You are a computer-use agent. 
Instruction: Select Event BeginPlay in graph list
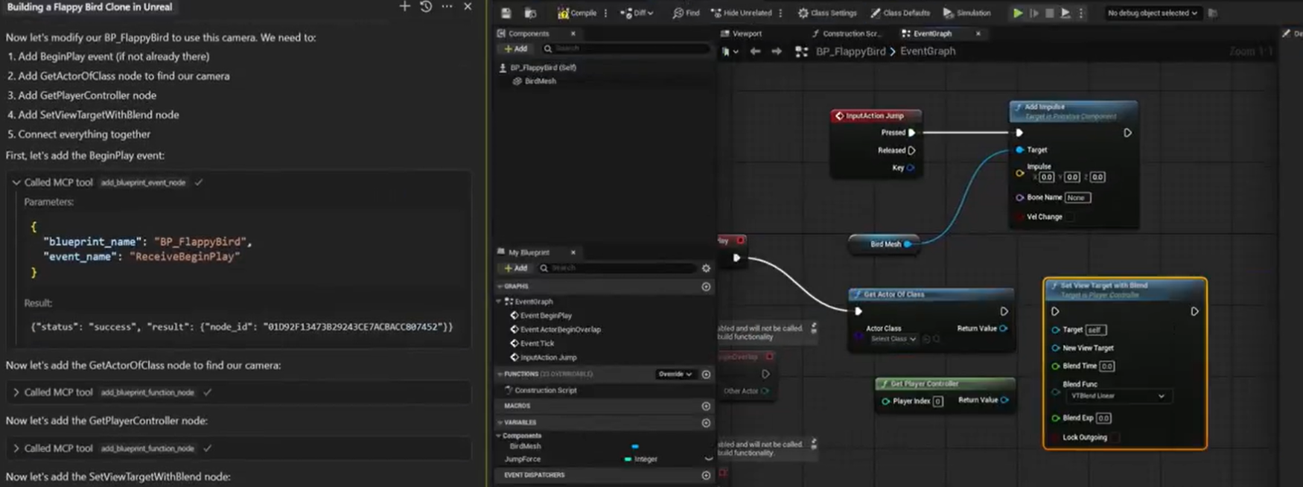click(546, 316)
